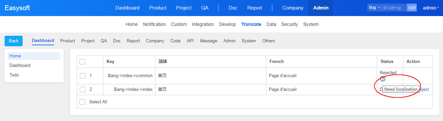443x121 pixels.
Task: Open the Bug type dropdown
Action: [374, 8]
